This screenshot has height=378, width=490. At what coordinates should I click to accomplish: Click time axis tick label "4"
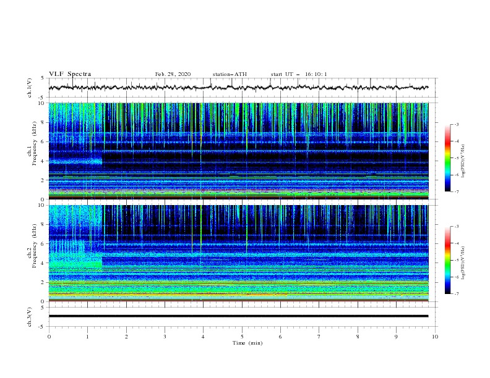click(203, 337)
